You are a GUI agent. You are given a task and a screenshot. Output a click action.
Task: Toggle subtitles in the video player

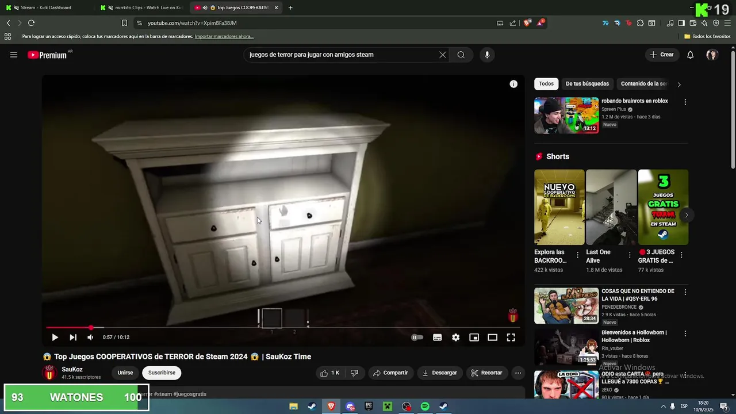point(438,338)
